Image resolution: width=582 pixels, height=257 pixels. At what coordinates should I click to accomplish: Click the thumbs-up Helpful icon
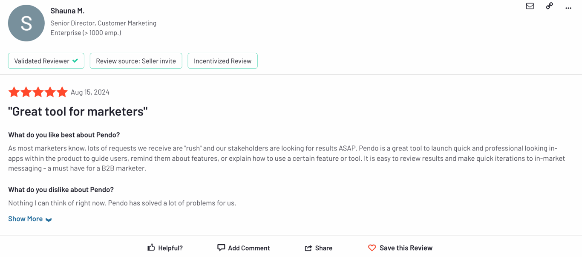click(x=151, y=248)
